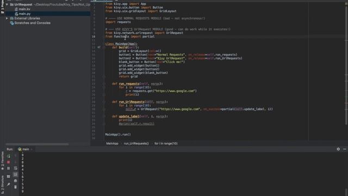
Task: Select run_UrlRequests() breadcrumb
Action: tap(136, 144)
